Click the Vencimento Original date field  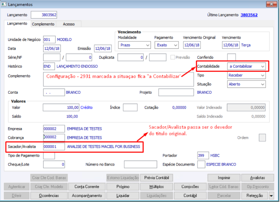click(x=192, y=45)
